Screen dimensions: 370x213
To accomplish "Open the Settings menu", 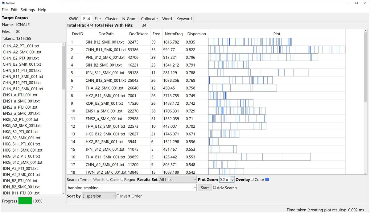I will [x=28, y=10].
